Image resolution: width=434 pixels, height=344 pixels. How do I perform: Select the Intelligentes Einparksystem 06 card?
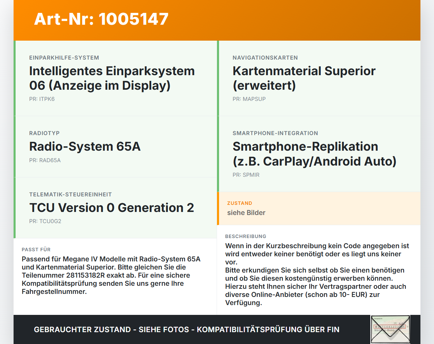click(115, 78)
